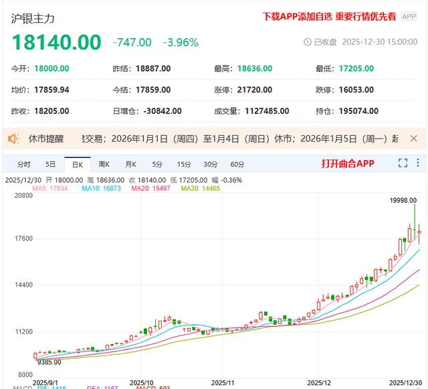
Task: Close the 休市提醒 notice bar
Action: 414,139
